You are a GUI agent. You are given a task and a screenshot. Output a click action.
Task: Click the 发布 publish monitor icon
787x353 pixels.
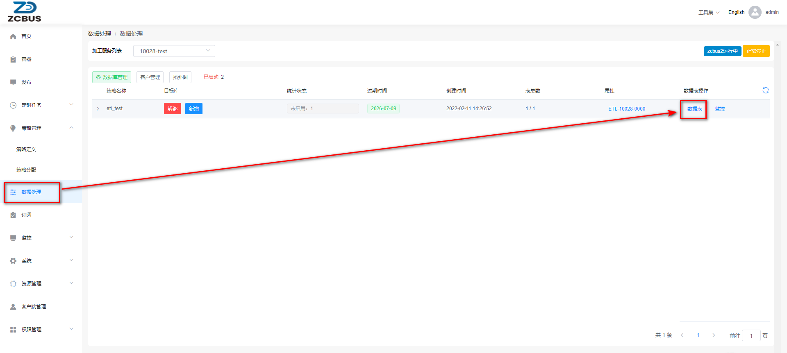pos(13,82)
